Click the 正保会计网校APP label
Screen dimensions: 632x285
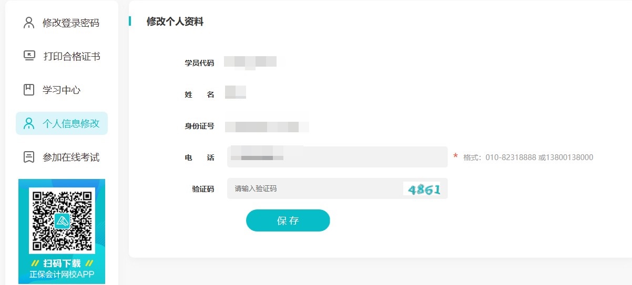click(62, 275)
